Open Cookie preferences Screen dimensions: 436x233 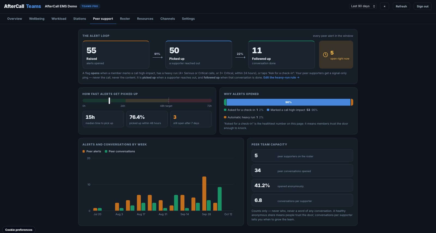click(x=19, y=230)
